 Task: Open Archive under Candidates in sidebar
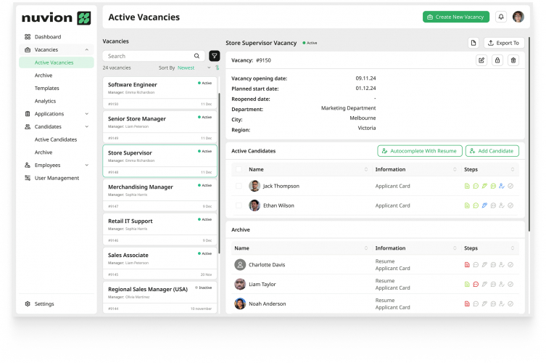pyautogui.click(x=44, y=152)
